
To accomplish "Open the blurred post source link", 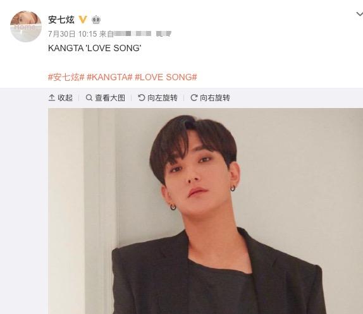I will point(143,34).
